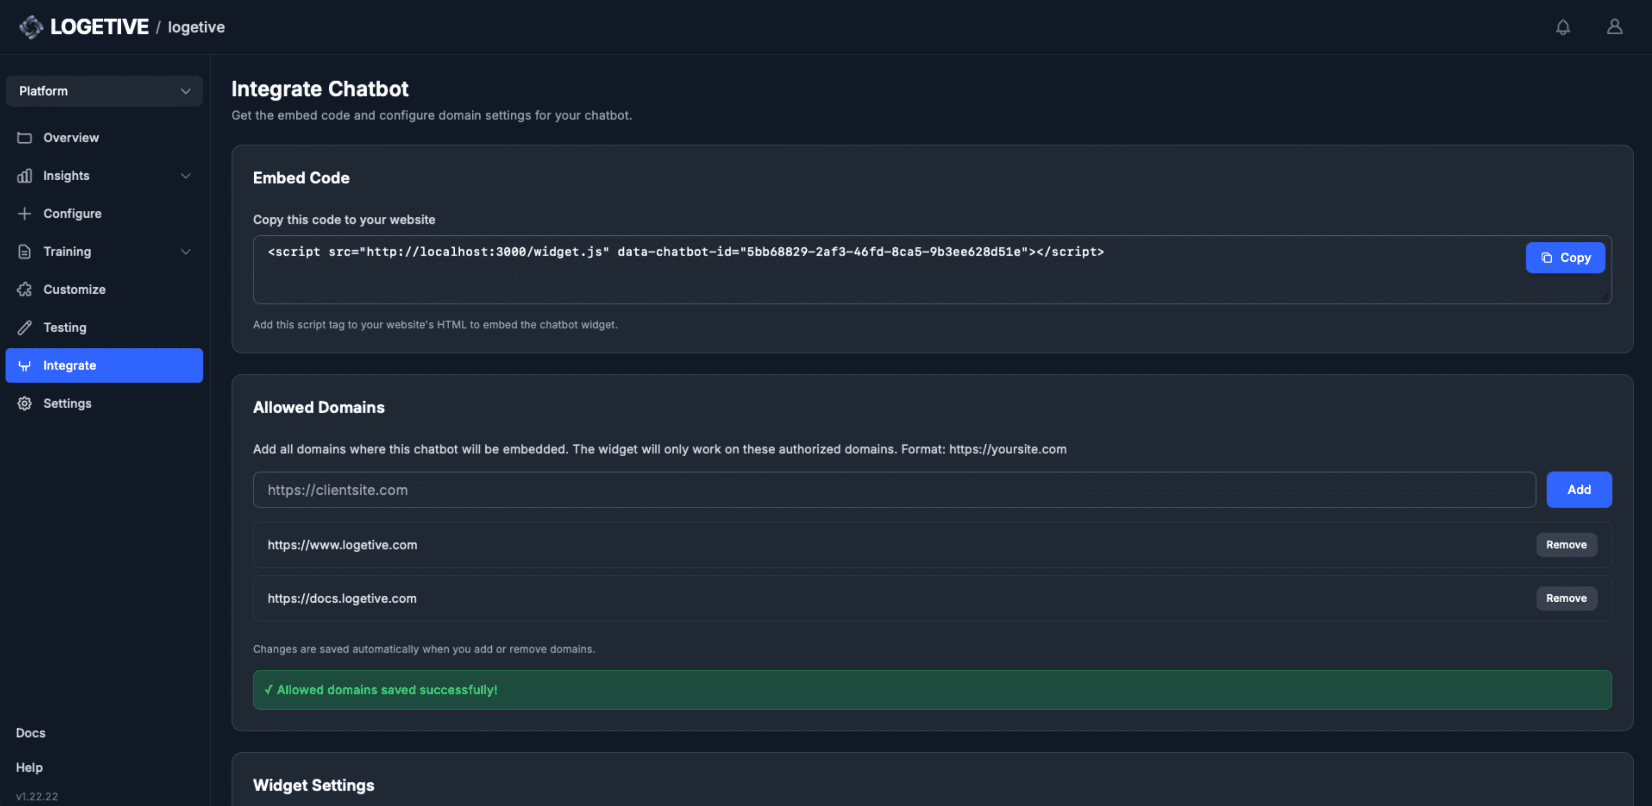Open the user profile icon

point(1614,27)
